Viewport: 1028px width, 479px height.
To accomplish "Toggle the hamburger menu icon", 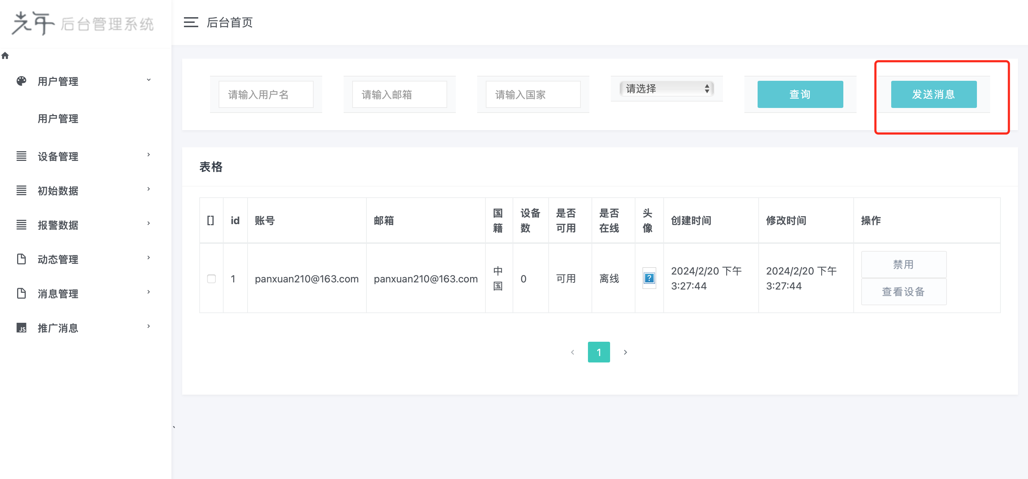I will [191, 23].
